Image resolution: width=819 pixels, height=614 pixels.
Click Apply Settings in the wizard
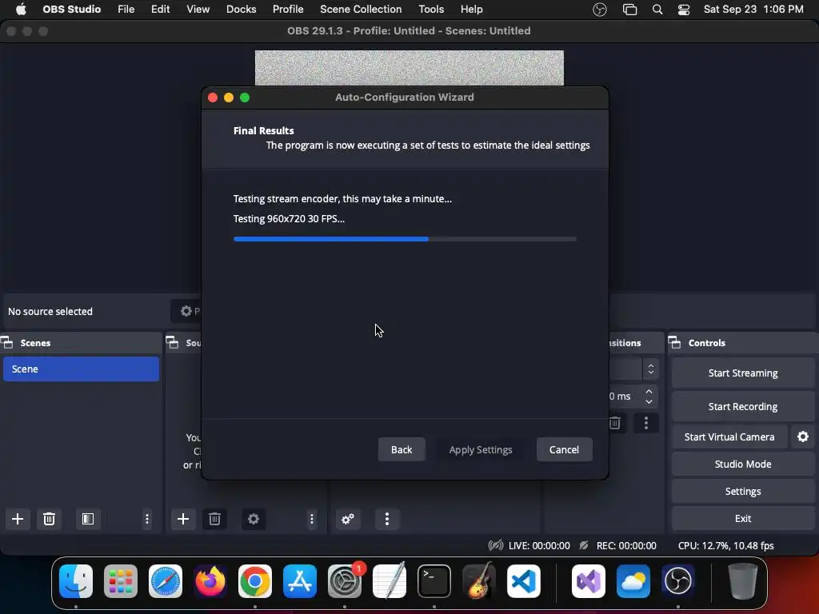[481, 449]
